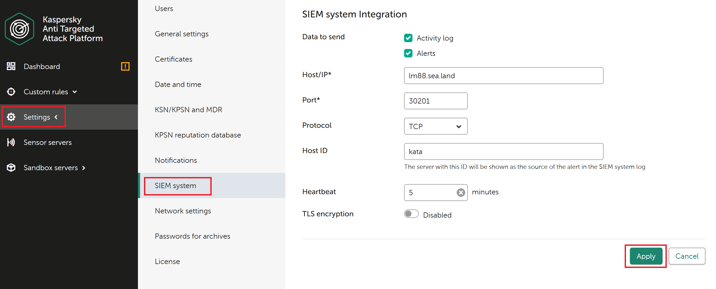Click the Host ID input field
716x289 pixels.
[x=503, y=151]
